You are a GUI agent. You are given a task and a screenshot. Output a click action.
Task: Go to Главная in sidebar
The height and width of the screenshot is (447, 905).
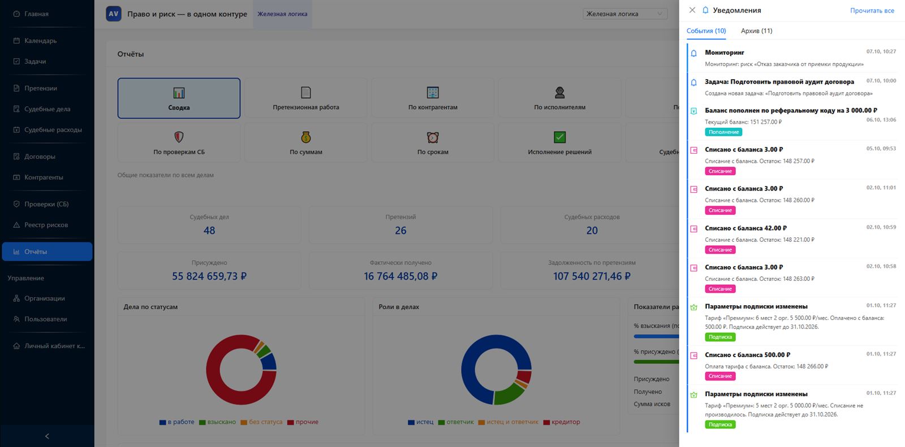point(47,14)
